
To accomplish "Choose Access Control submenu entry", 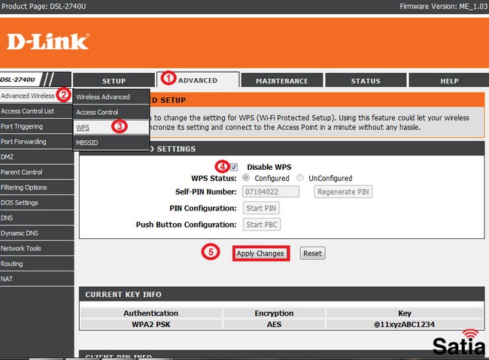I will coord(111,112).
